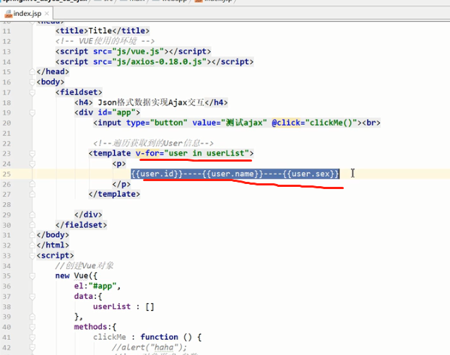Click the JSP file icon on index.jsp tab
Viewport: 450px width, 355px height.
tap(9, 14)
